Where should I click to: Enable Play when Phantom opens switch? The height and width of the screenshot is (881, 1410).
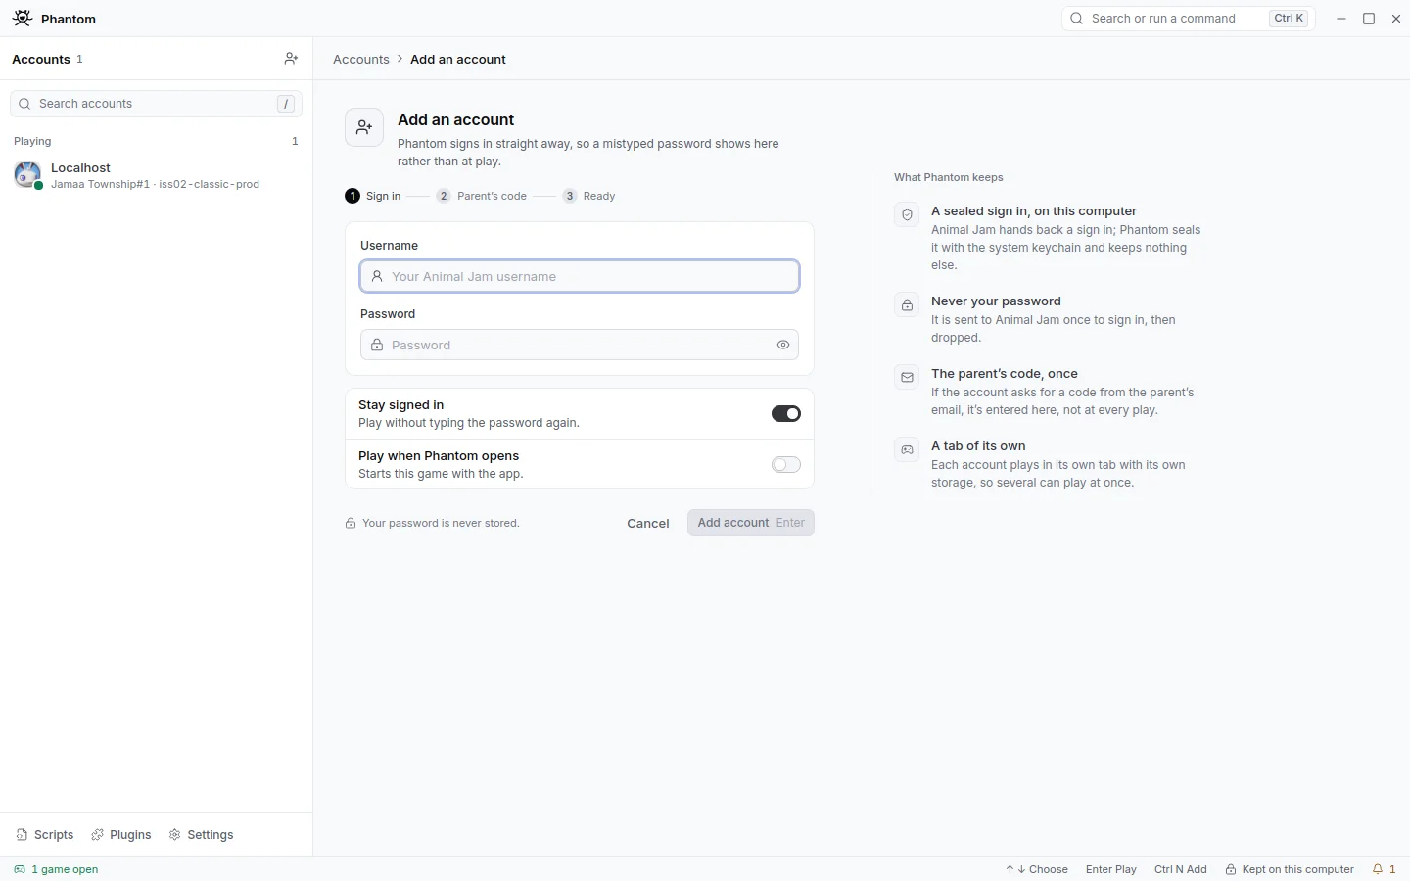786,465
